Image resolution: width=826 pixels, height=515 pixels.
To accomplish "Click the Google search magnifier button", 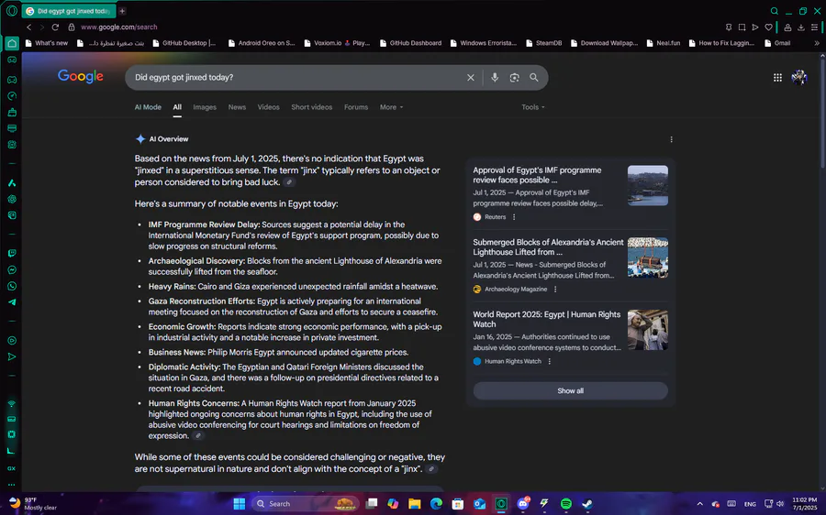I will click(533, 77).
